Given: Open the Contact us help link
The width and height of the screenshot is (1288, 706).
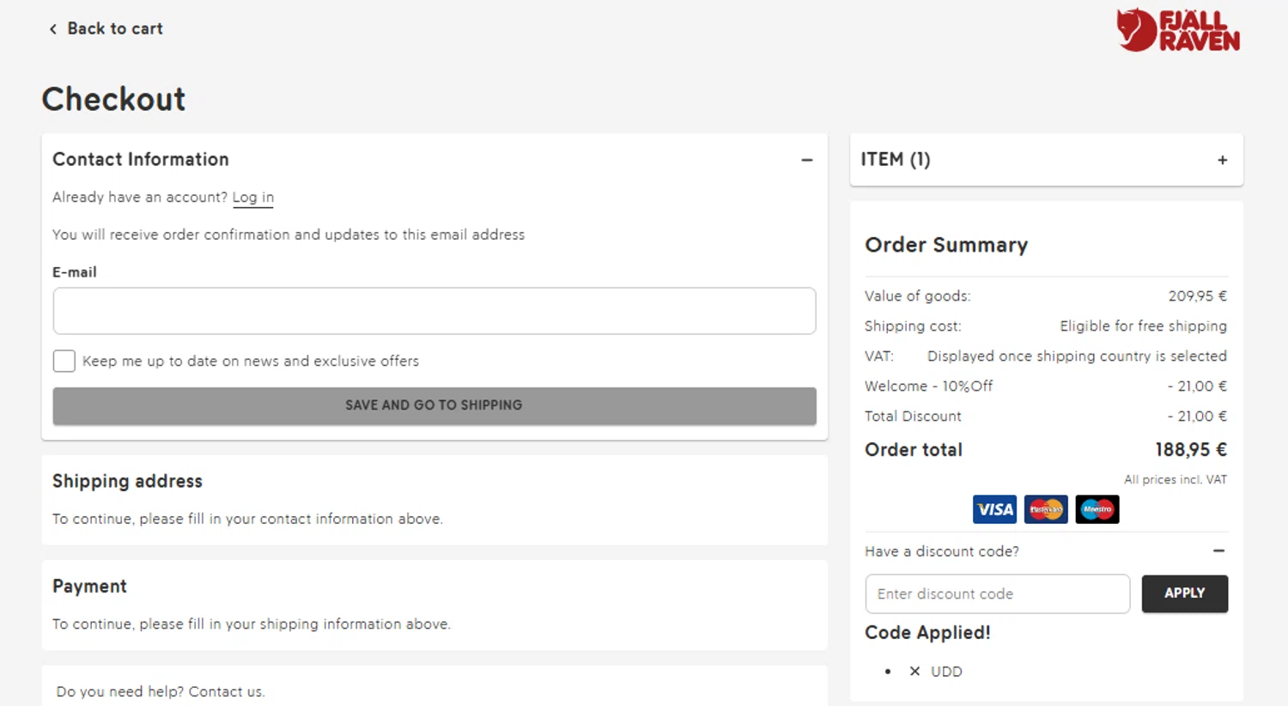Looking at the screenshot, I should coord(227,691).
